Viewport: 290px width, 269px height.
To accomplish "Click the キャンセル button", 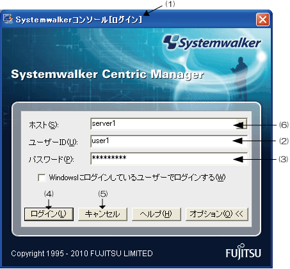I will pyautogui.click(x=102, y=214).
